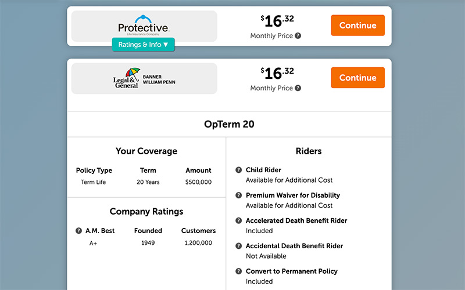
Task: Select the Premium Waiver for Disability label
Action: point(293,195)
